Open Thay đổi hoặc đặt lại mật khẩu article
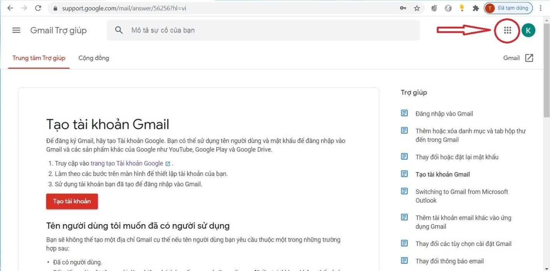Image resolution: width=550 pixels, height=271 pixels. pyautogui.click(x=457, y=157)
